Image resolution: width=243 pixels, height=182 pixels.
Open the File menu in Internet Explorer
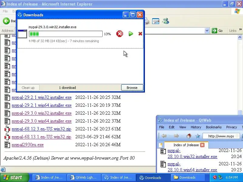5,11
